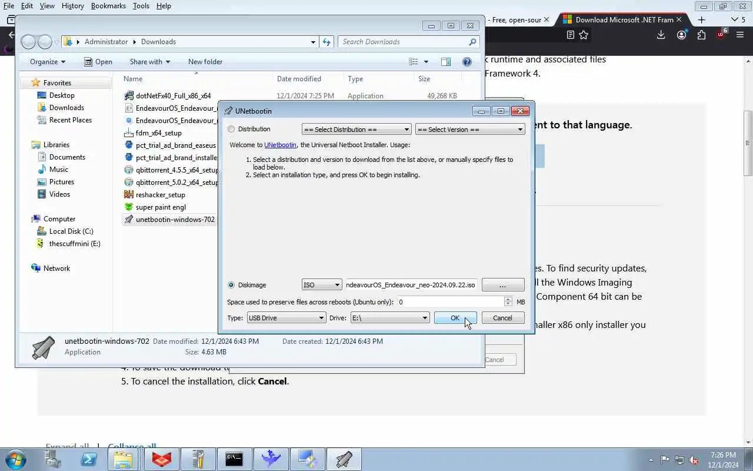Open the Firefox extensions puzzle icon
This screenshot has height=471, width=753.
pos(701,35)
